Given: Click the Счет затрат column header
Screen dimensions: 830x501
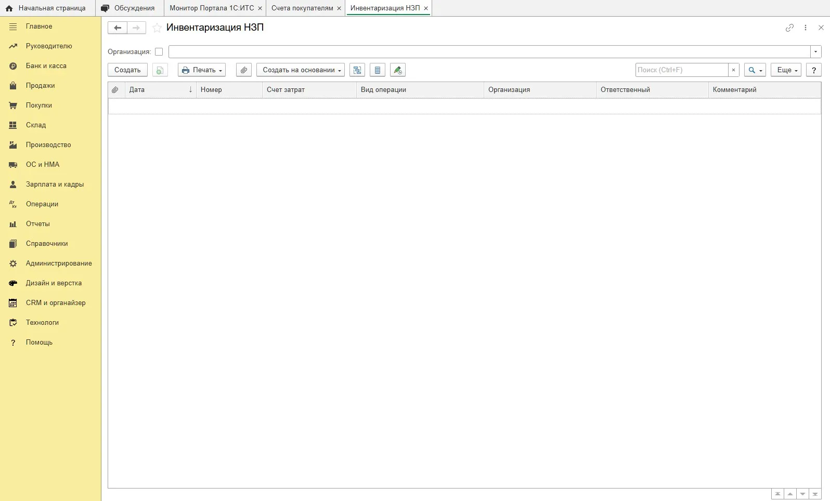Looking at the screenshot, I should point(309,90).
